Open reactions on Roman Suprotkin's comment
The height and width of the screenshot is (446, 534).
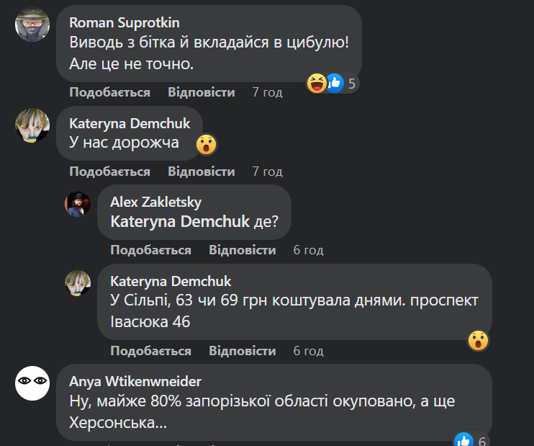tap(332, 84)
